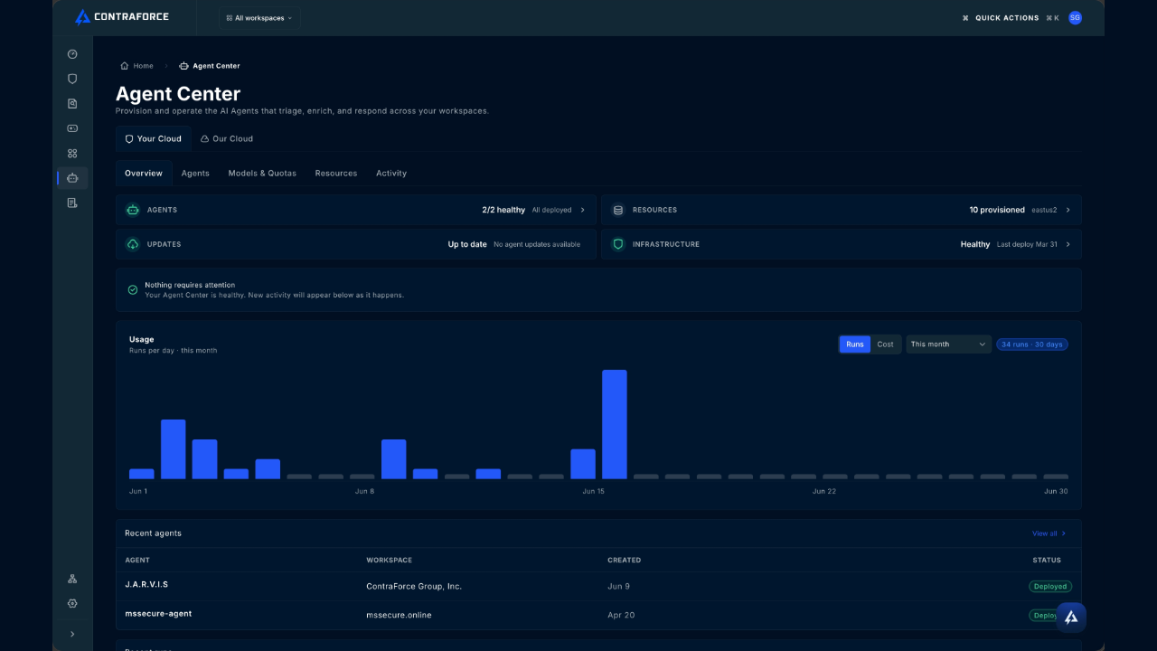The height and width of the screenshot is (651, 1157).
Task: Click the AGENT column header
Action: pyautogui.click(x=137, y=561)
